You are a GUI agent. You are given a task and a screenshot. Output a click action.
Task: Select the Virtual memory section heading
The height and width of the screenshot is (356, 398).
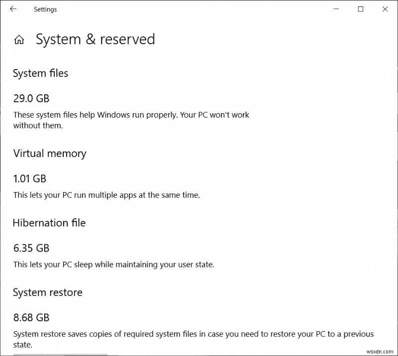(49, 153)
